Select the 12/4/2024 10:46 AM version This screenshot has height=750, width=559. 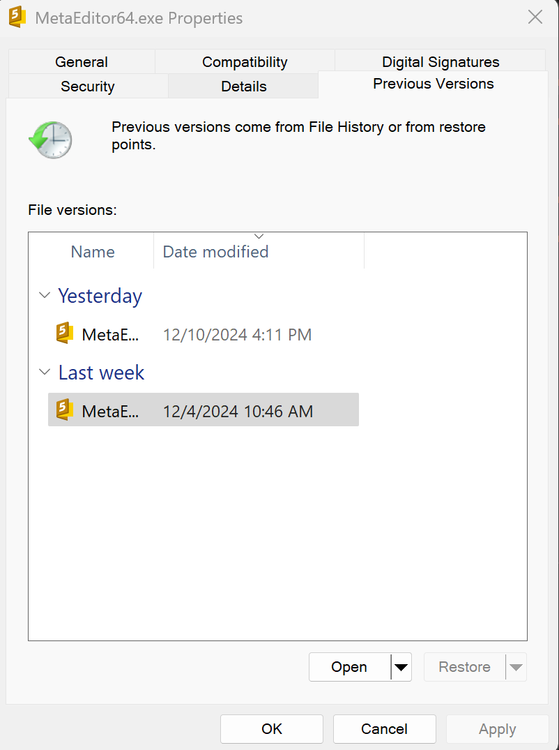coord(204,410)
